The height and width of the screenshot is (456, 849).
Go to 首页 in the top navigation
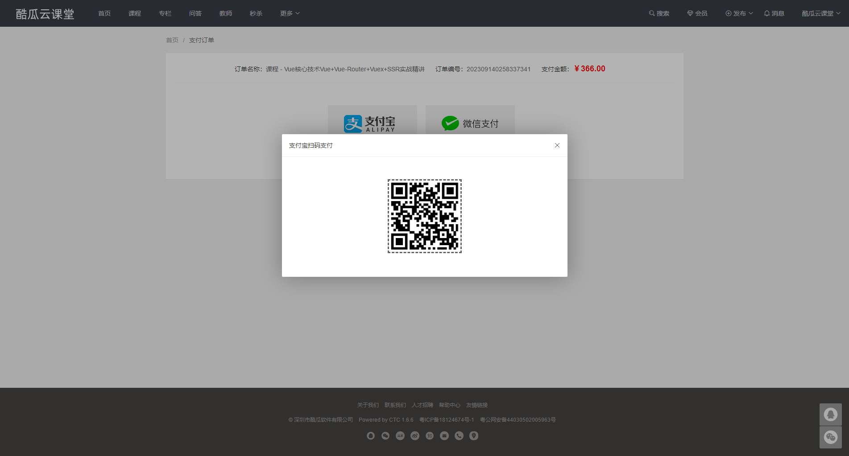(104, 13)
